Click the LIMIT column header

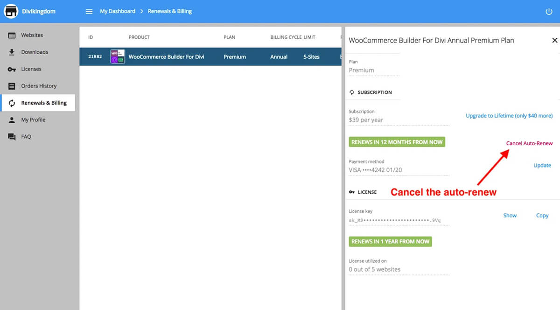pos(309,37)
